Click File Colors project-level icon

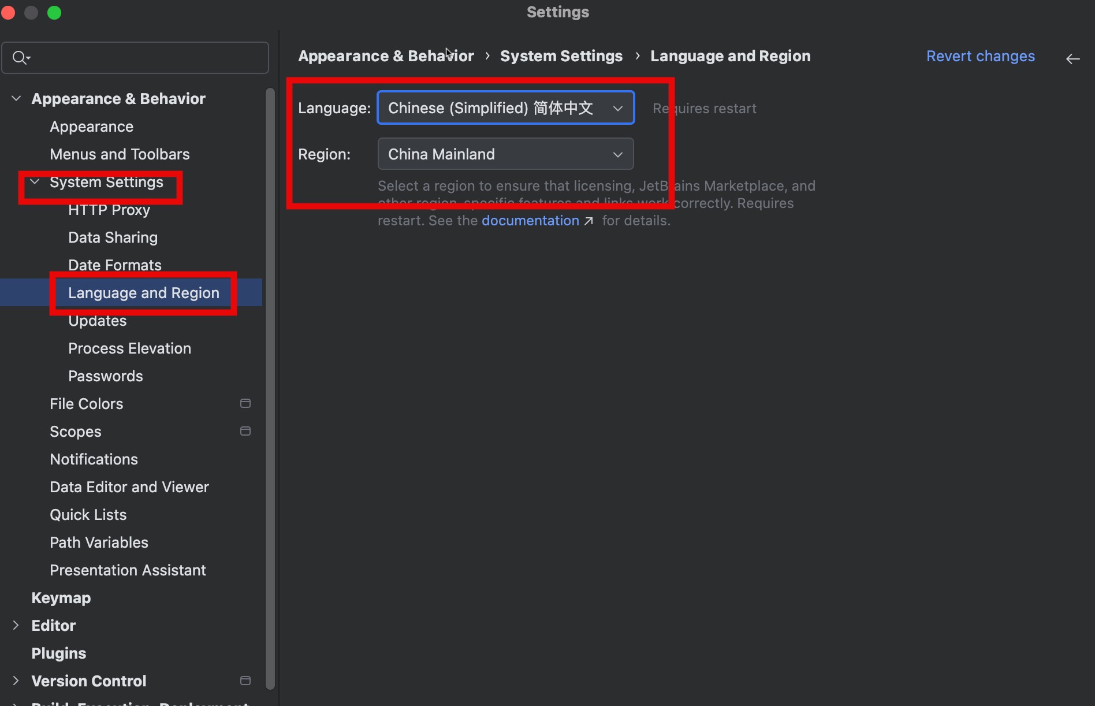[x=245, y=403]
